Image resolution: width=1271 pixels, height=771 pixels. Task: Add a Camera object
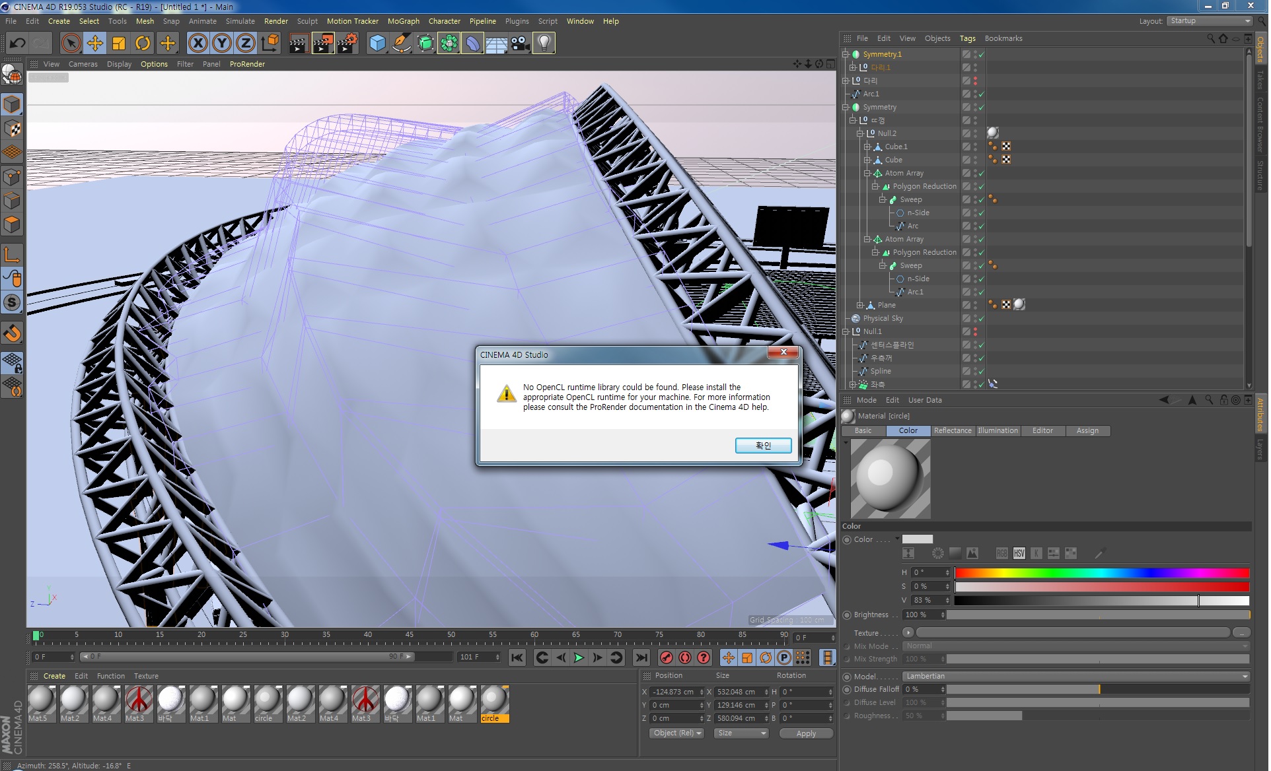pyautogui.click(x=520, y=44)
